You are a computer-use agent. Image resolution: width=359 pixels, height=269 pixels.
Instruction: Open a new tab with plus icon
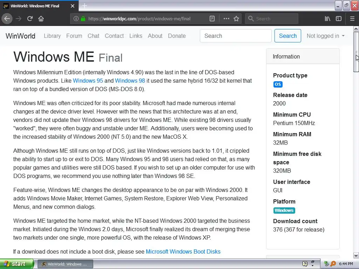(x=84, y=6)
